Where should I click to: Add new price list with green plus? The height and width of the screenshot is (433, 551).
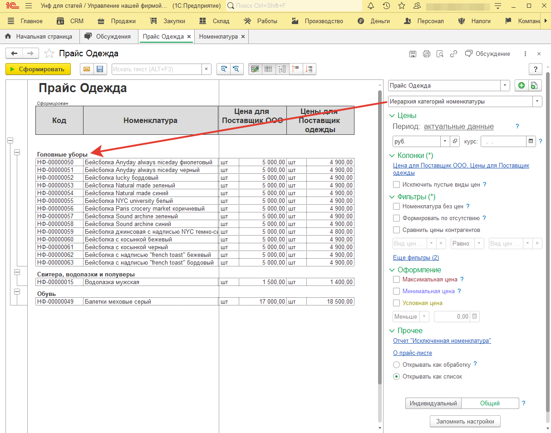click(x=521, y=85)
